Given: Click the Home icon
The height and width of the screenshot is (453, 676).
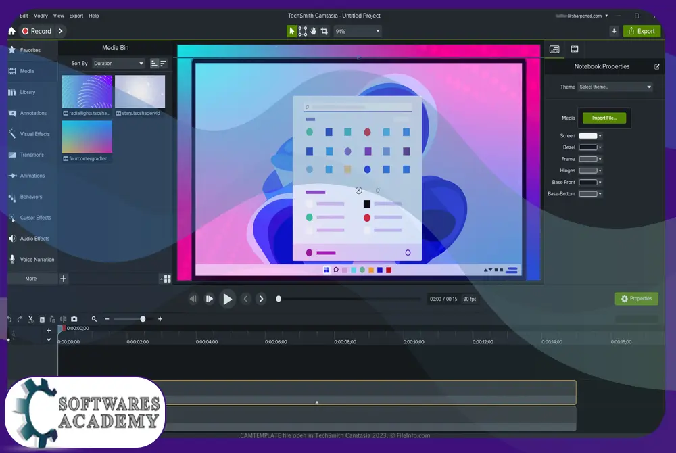Looking at the screenshot, I should pos(11,31).
